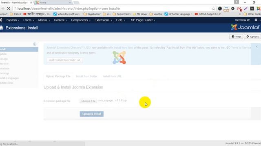Image resolution: width=261 pixels, height=146 pixels.
Task: Click the Choose File button
Action: 88,101
